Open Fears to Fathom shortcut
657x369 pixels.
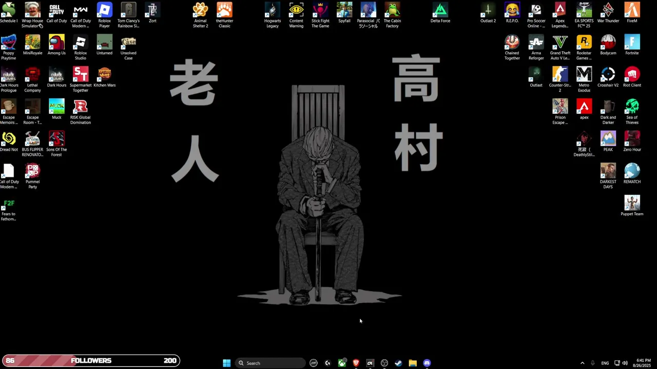(8, 209)
